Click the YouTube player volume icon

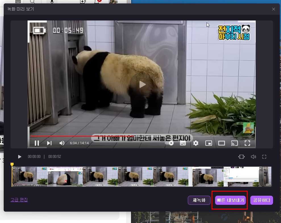[62, 143]
